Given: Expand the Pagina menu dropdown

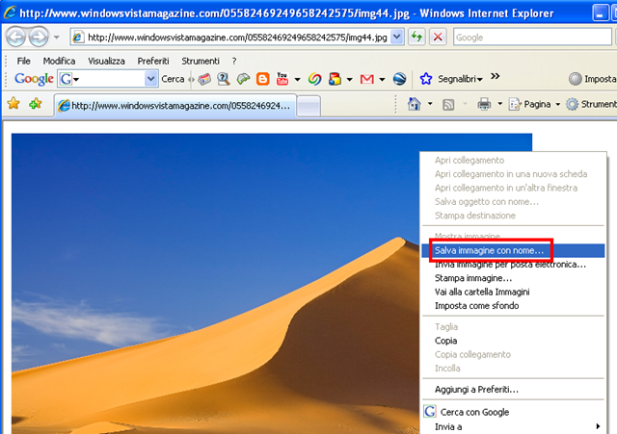Looking at the screenshot, I should point(557,105).
